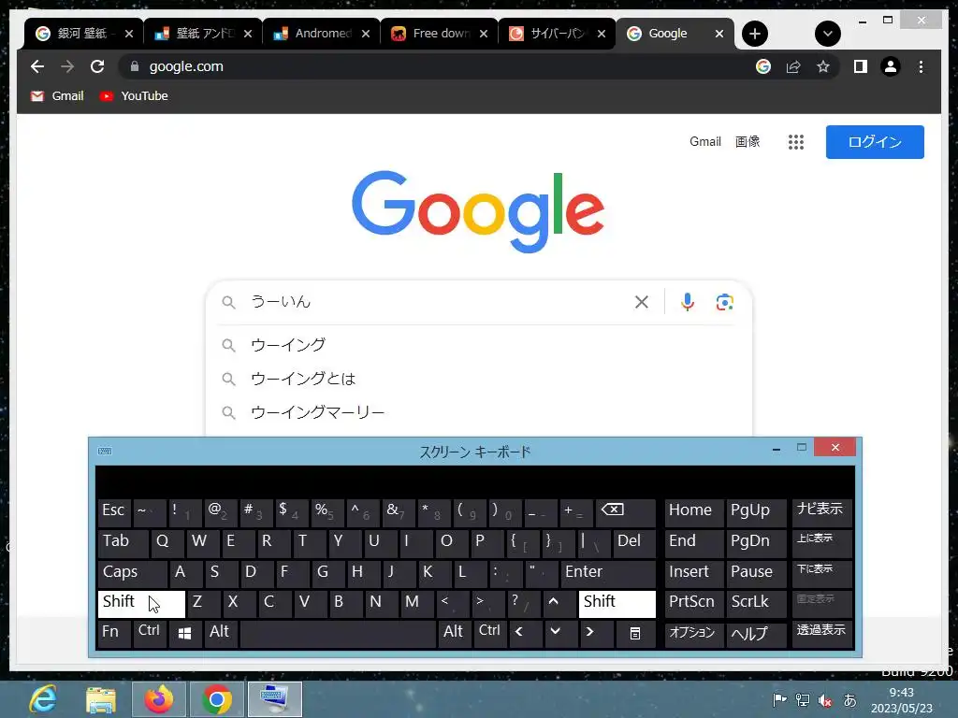The width and height of the screenshot is (958, 718).
Task: Toggle the right Alt key on the screen keyboard
Action: (x=454, y=633)
